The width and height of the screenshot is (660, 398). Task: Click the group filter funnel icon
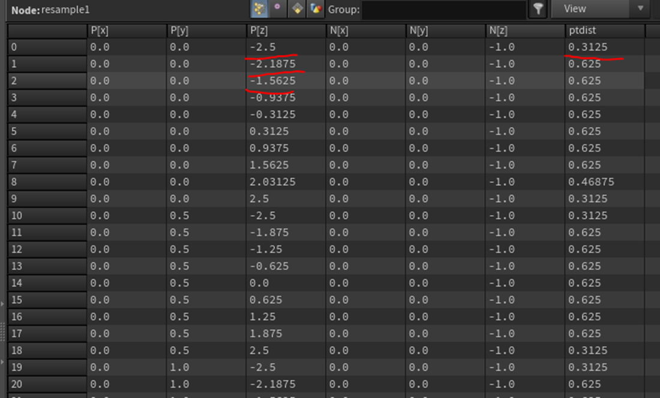(538, 9)
